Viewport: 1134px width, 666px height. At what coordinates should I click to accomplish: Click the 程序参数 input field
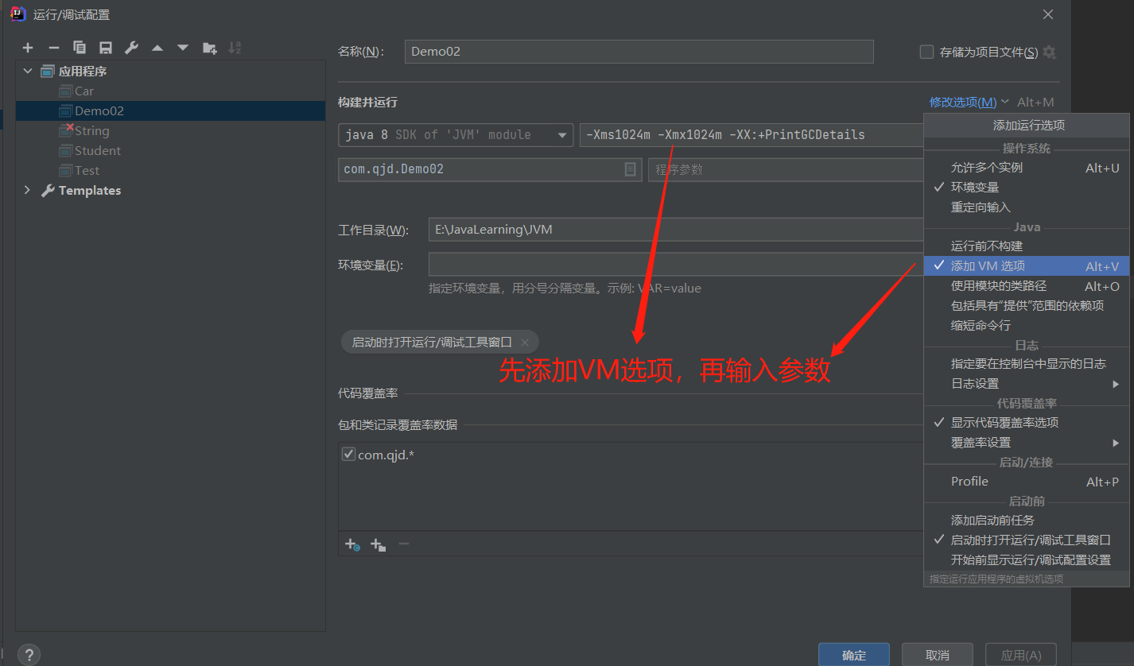[786, 170]
